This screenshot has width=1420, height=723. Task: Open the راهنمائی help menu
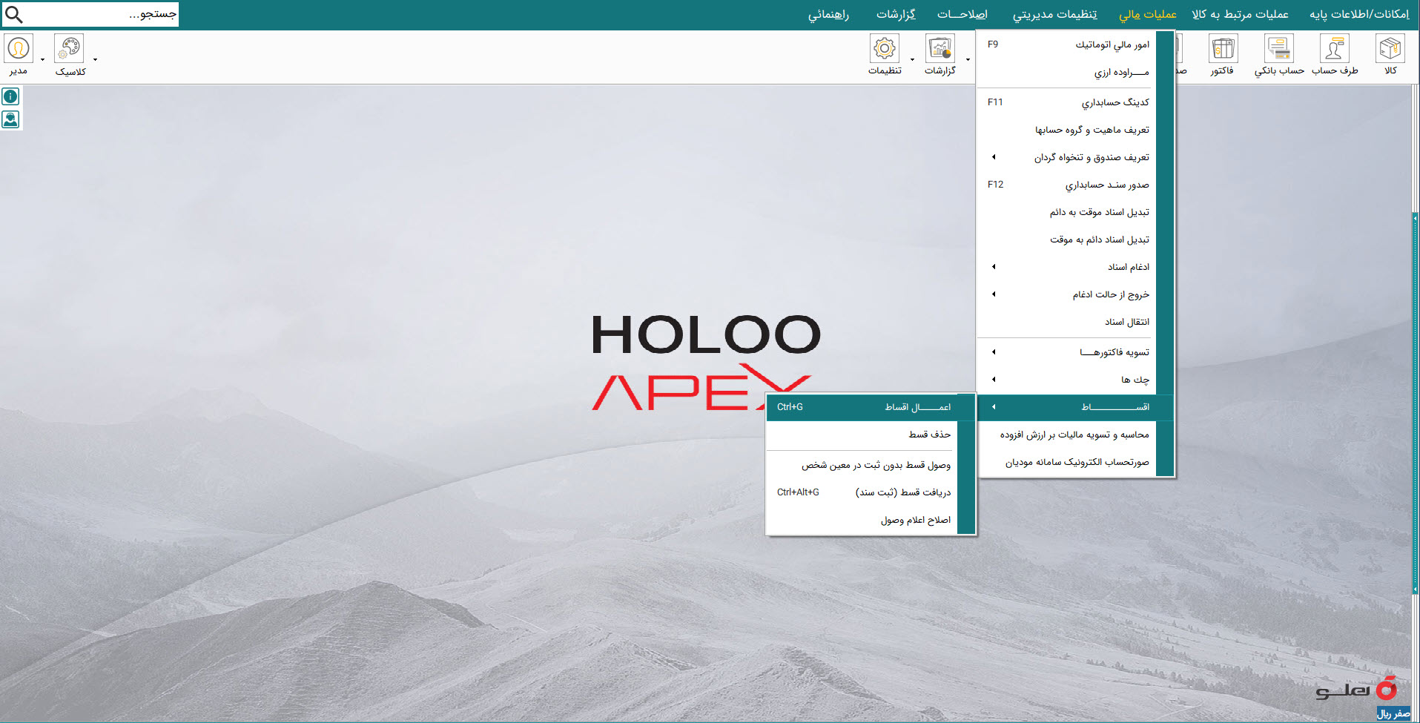point(828,14)
